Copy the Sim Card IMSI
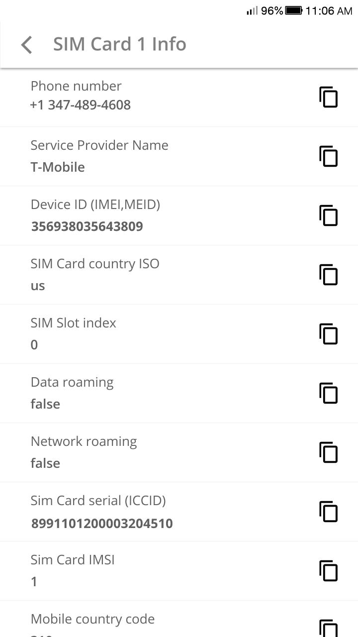 click(x=328, y=571)
